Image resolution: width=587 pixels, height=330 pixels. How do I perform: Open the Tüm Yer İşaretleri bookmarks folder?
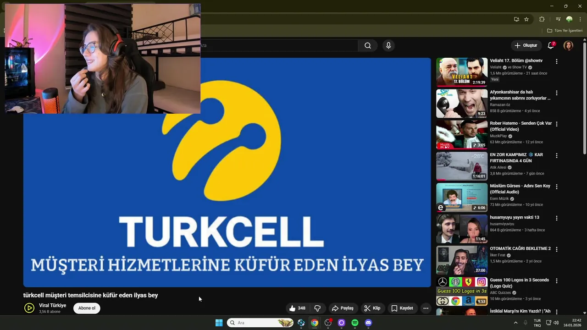565,31
